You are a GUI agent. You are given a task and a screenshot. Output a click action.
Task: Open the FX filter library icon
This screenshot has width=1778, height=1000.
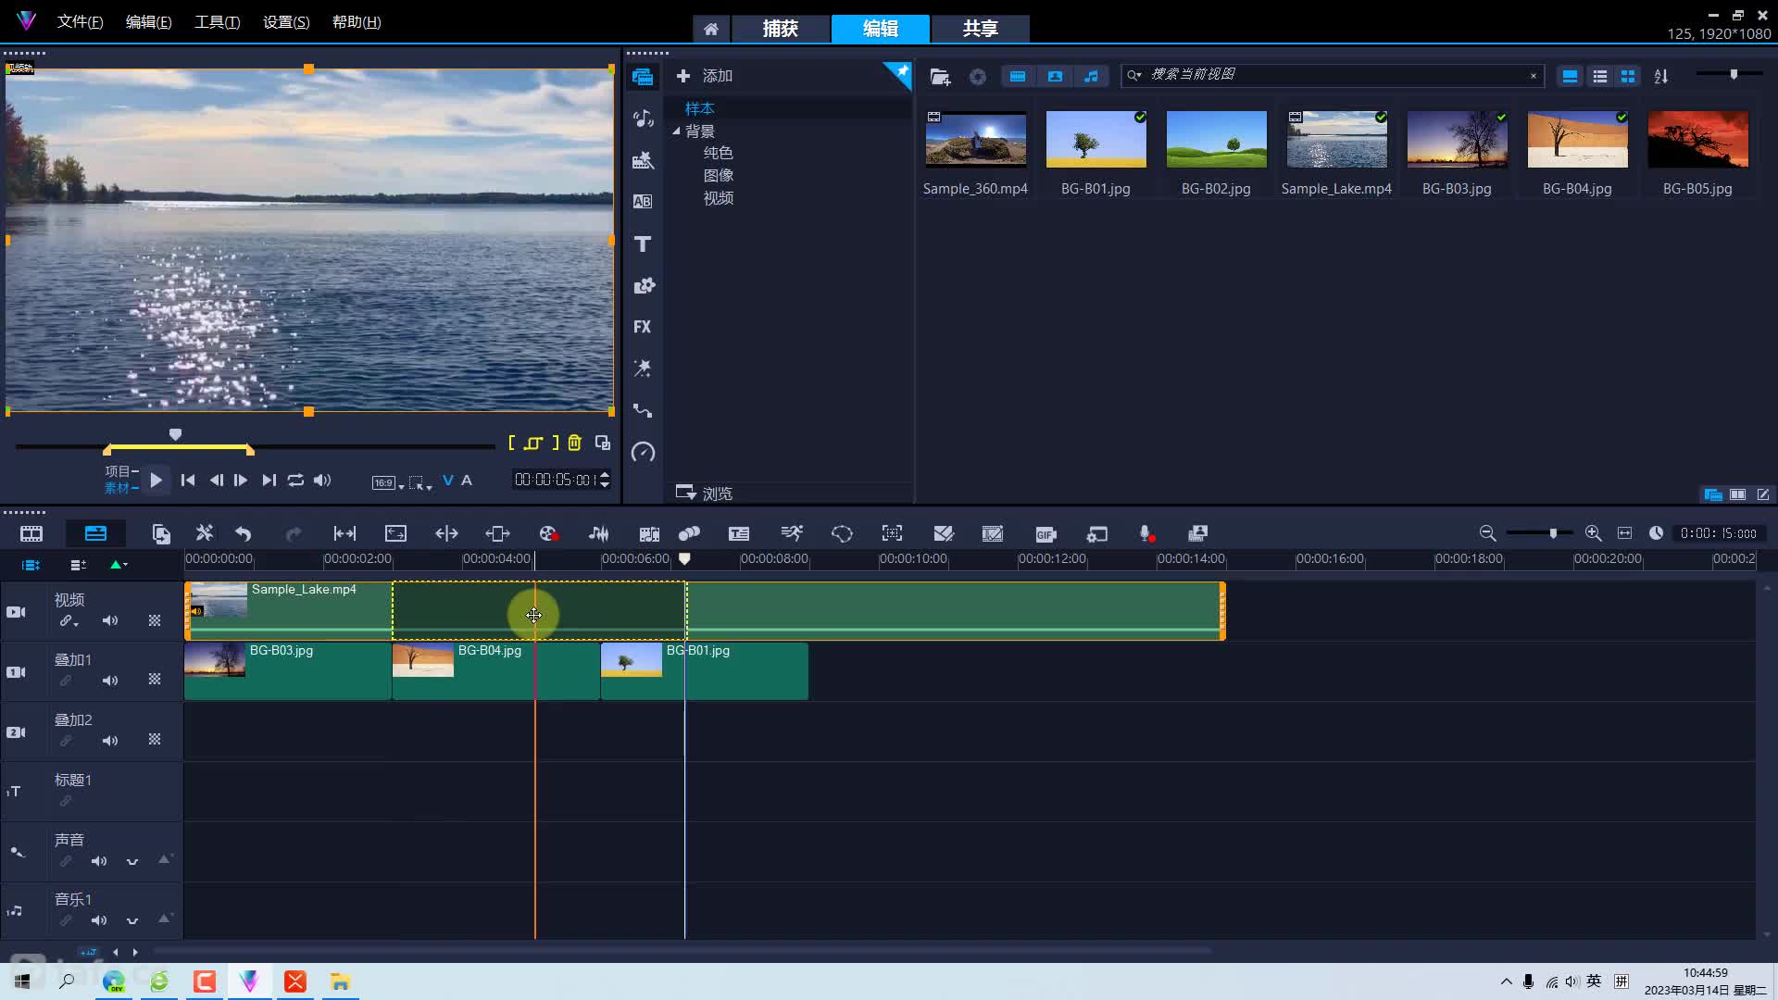[x=643, y=327]
